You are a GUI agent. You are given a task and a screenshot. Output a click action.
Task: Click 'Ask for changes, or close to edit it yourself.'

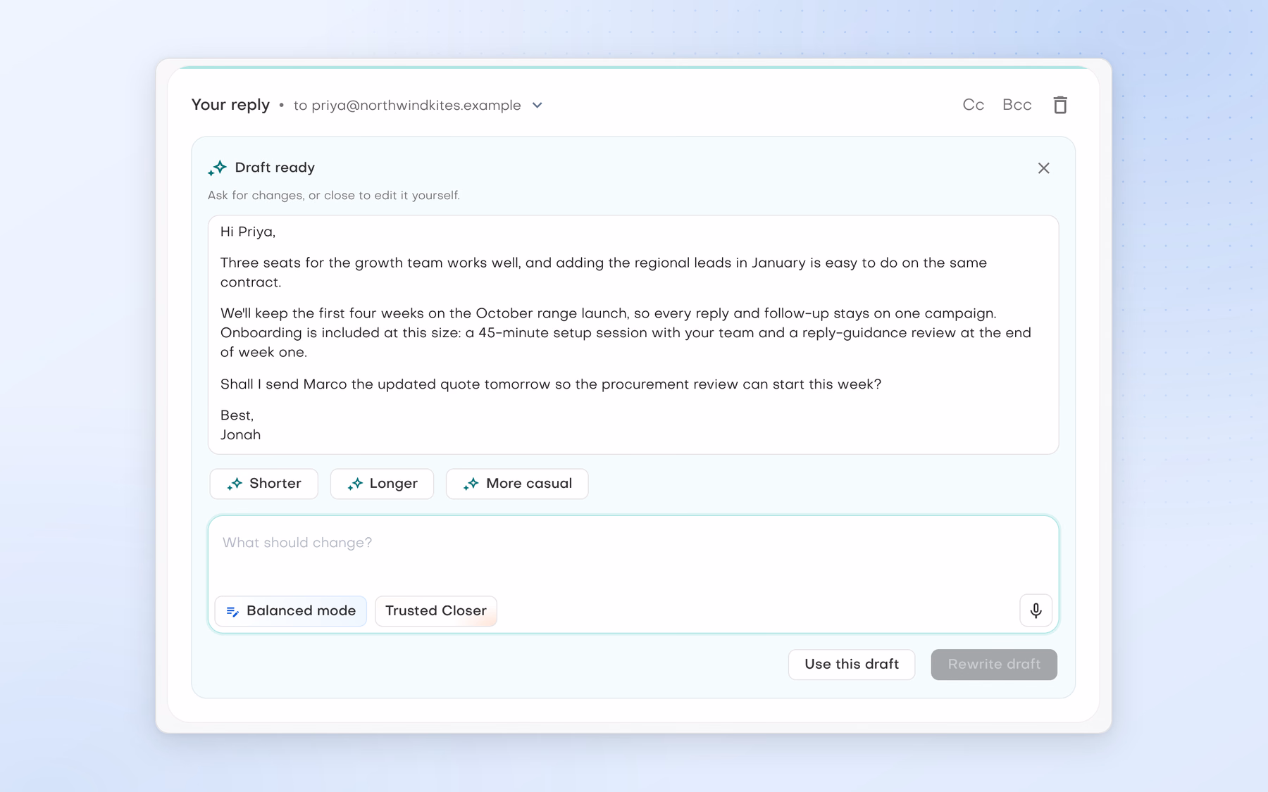333,196
